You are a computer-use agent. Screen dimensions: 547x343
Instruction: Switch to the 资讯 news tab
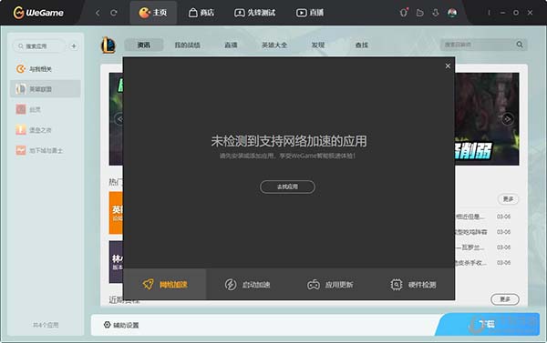[144, 45]
